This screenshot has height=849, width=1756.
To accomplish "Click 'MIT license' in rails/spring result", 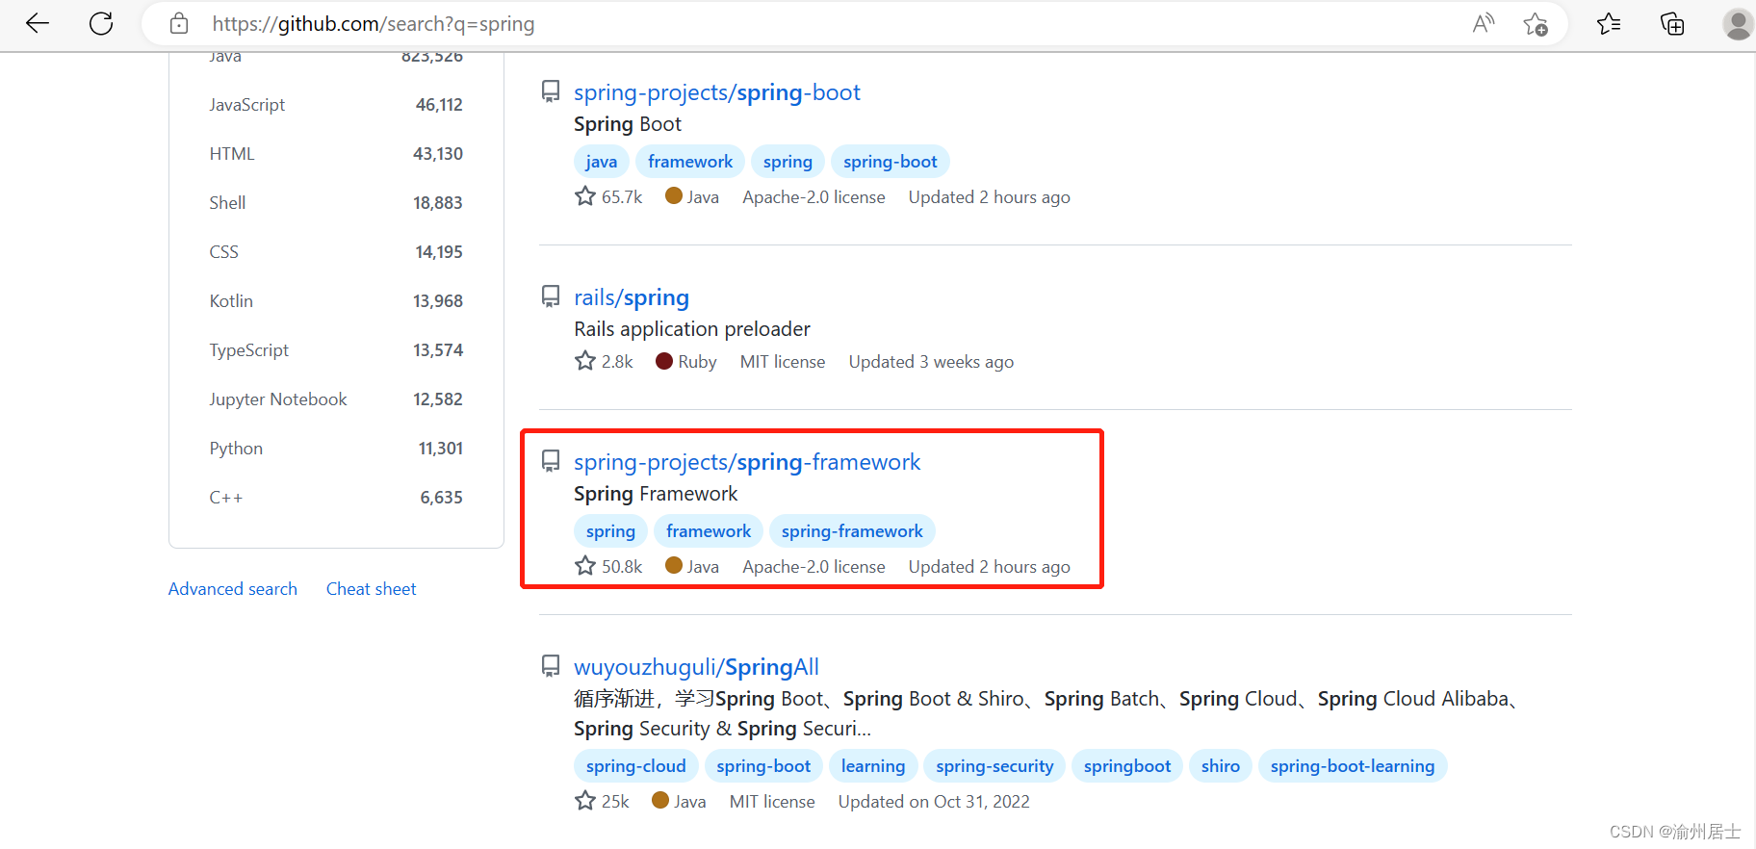I will coord(783,362).
